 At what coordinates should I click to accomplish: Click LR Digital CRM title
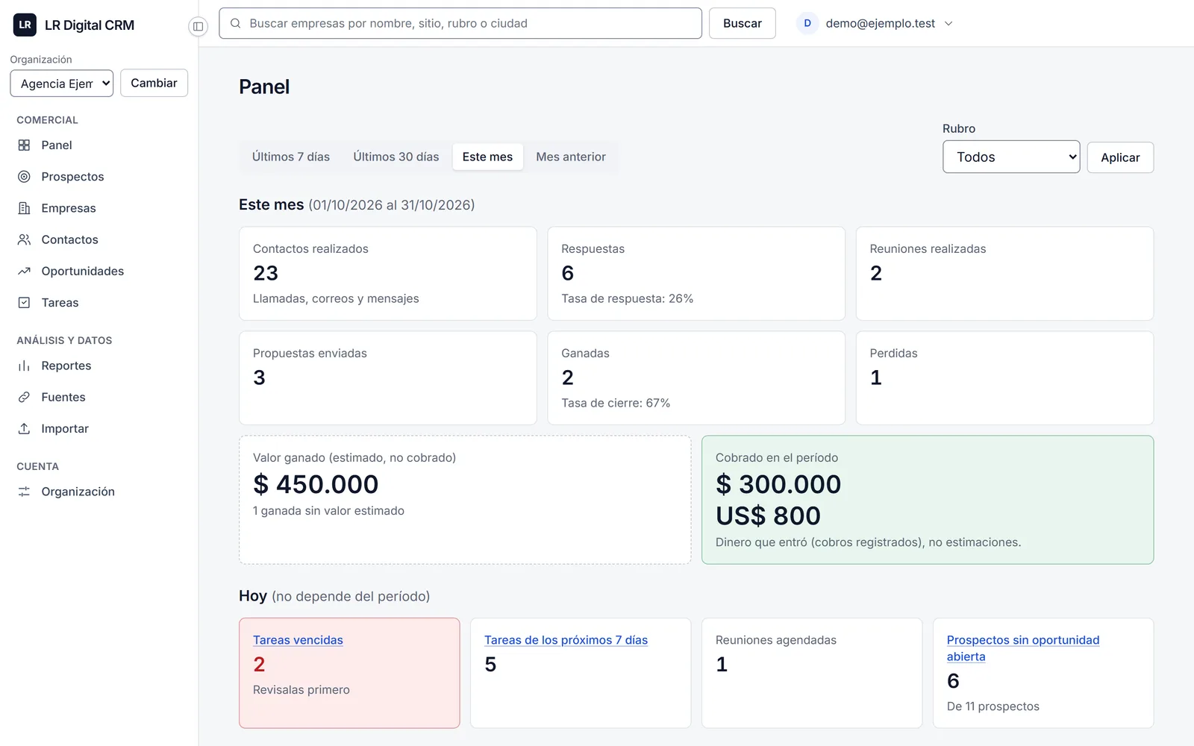(90, 25)
